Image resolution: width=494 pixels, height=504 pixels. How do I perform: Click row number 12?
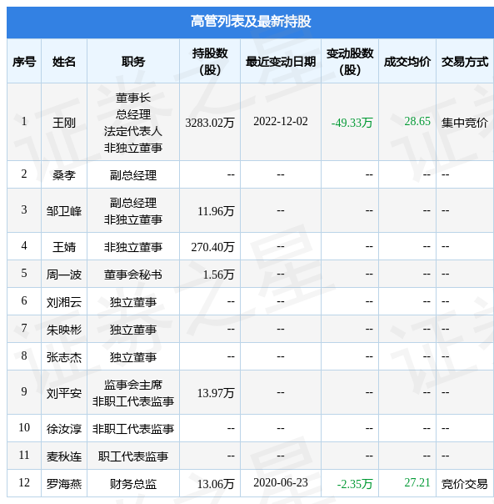pyautogui.click(x=24, y=483)
